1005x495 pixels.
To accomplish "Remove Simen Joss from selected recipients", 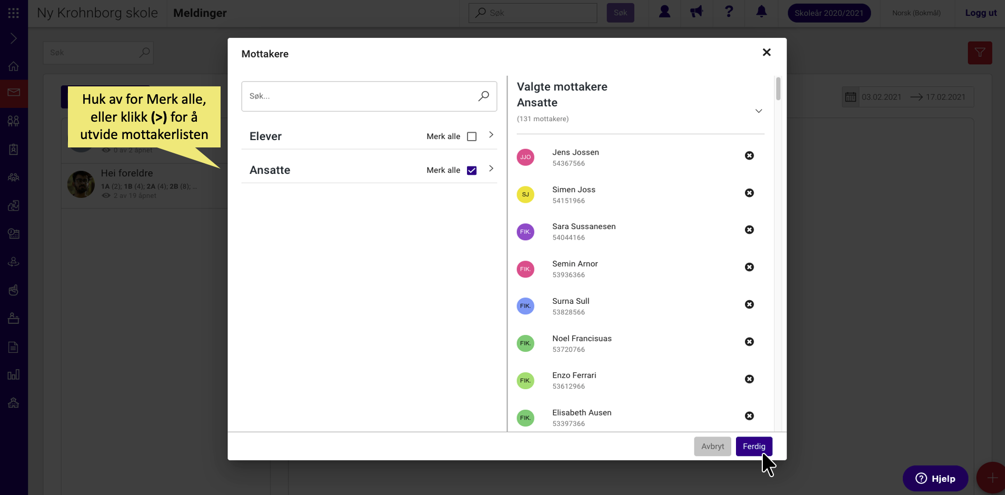I will 749,193.
